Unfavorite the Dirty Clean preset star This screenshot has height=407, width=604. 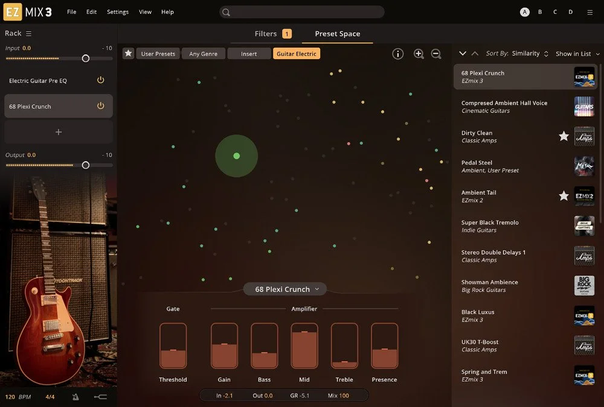pyautogui.click(x=564, y=136)
